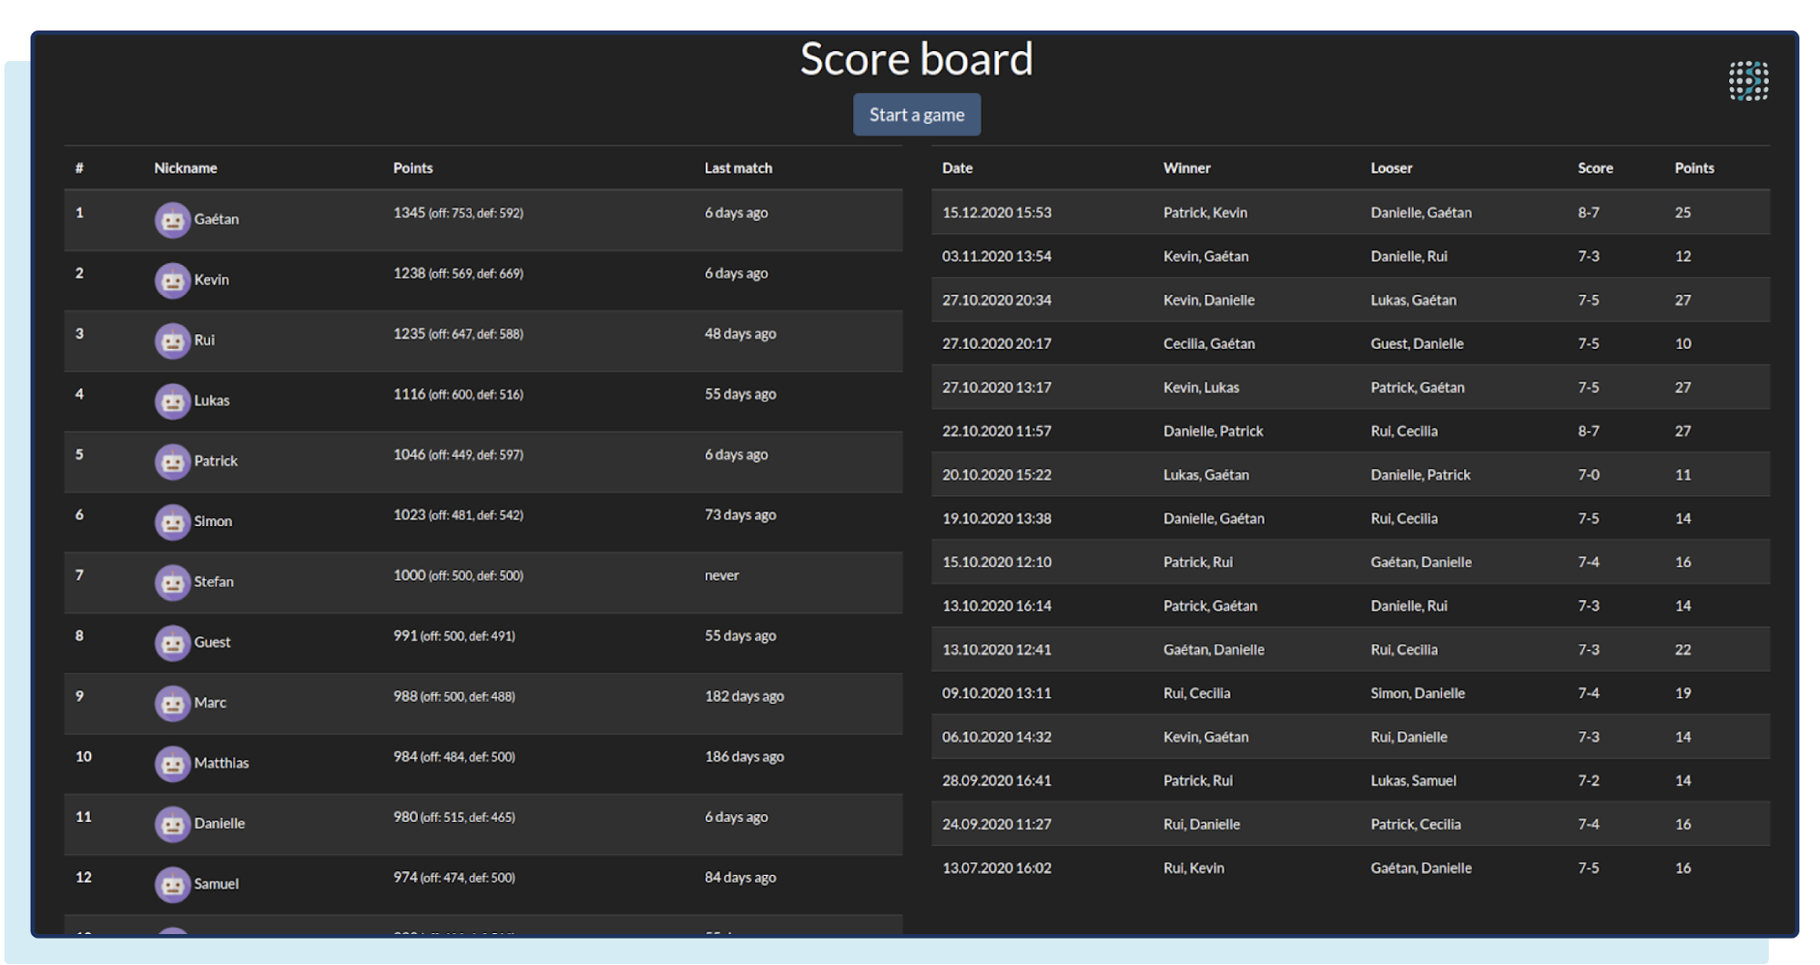Viewport: 1820px width, 965px height.
Task: Click points value 1235 (off: 647, def: 588)
Action: (458, 333)
